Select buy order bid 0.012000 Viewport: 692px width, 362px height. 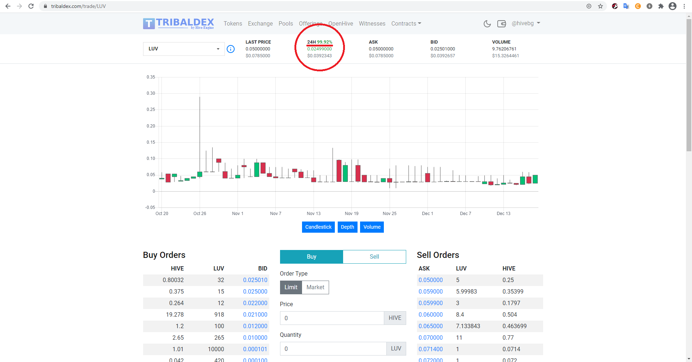point(255,326)
